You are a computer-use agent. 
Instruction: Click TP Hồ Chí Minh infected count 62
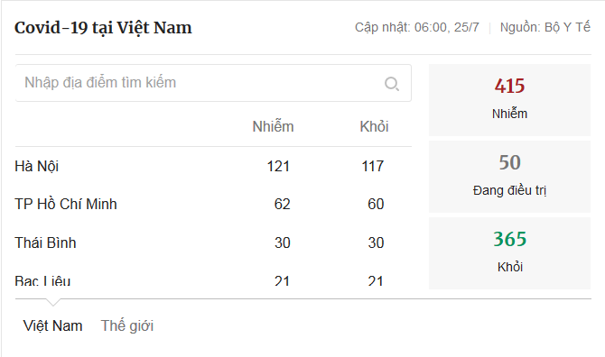tap(282, 204)
